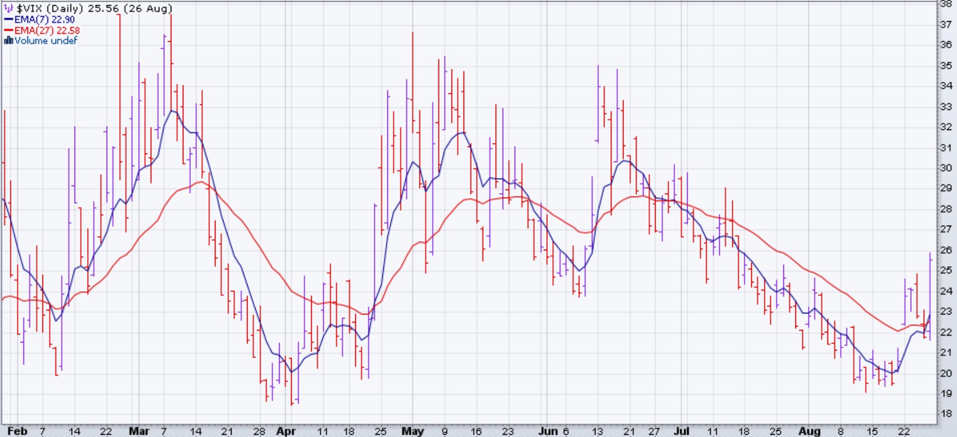
Task: Click the (26 Aug) date in title
Action: (149, 9)
